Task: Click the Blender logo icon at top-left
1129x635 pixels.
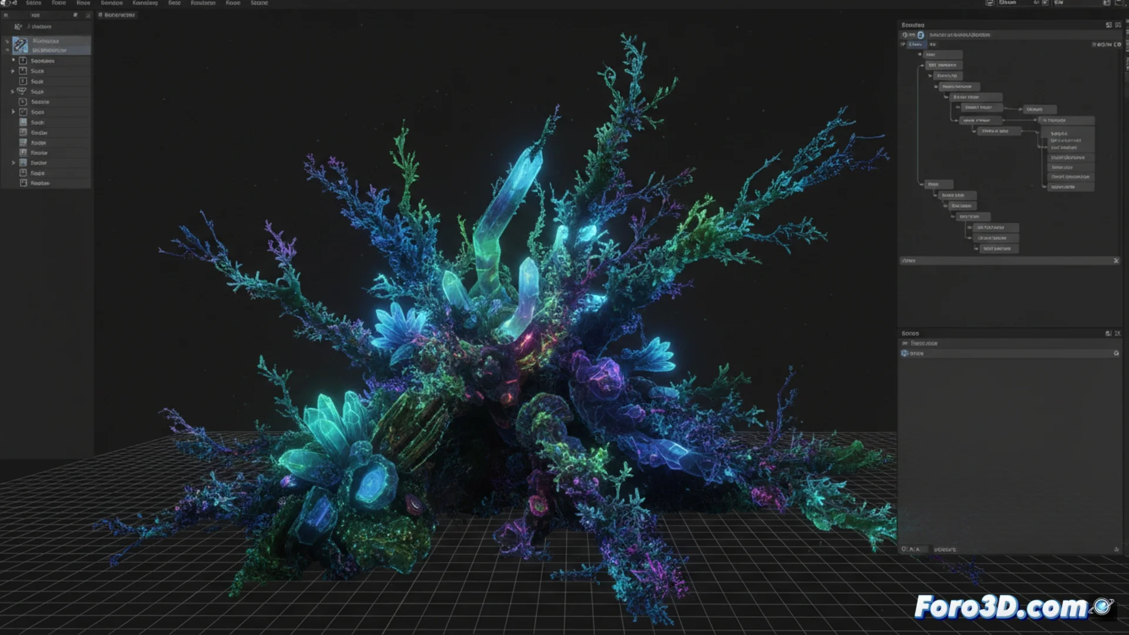Action: (6, 4)
